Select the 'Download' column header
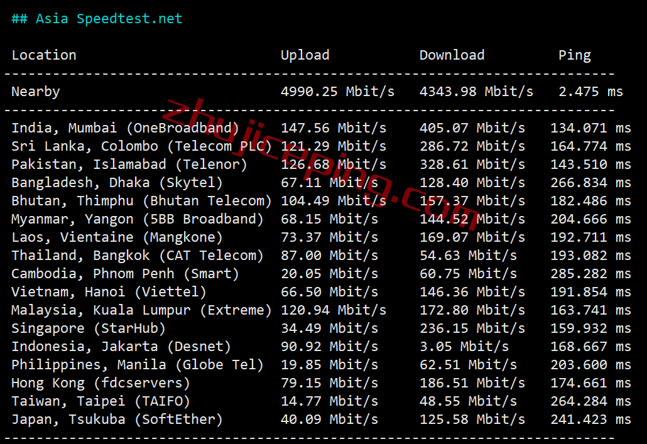The height and width of the screenshot is (444, 647). (452, 55)
